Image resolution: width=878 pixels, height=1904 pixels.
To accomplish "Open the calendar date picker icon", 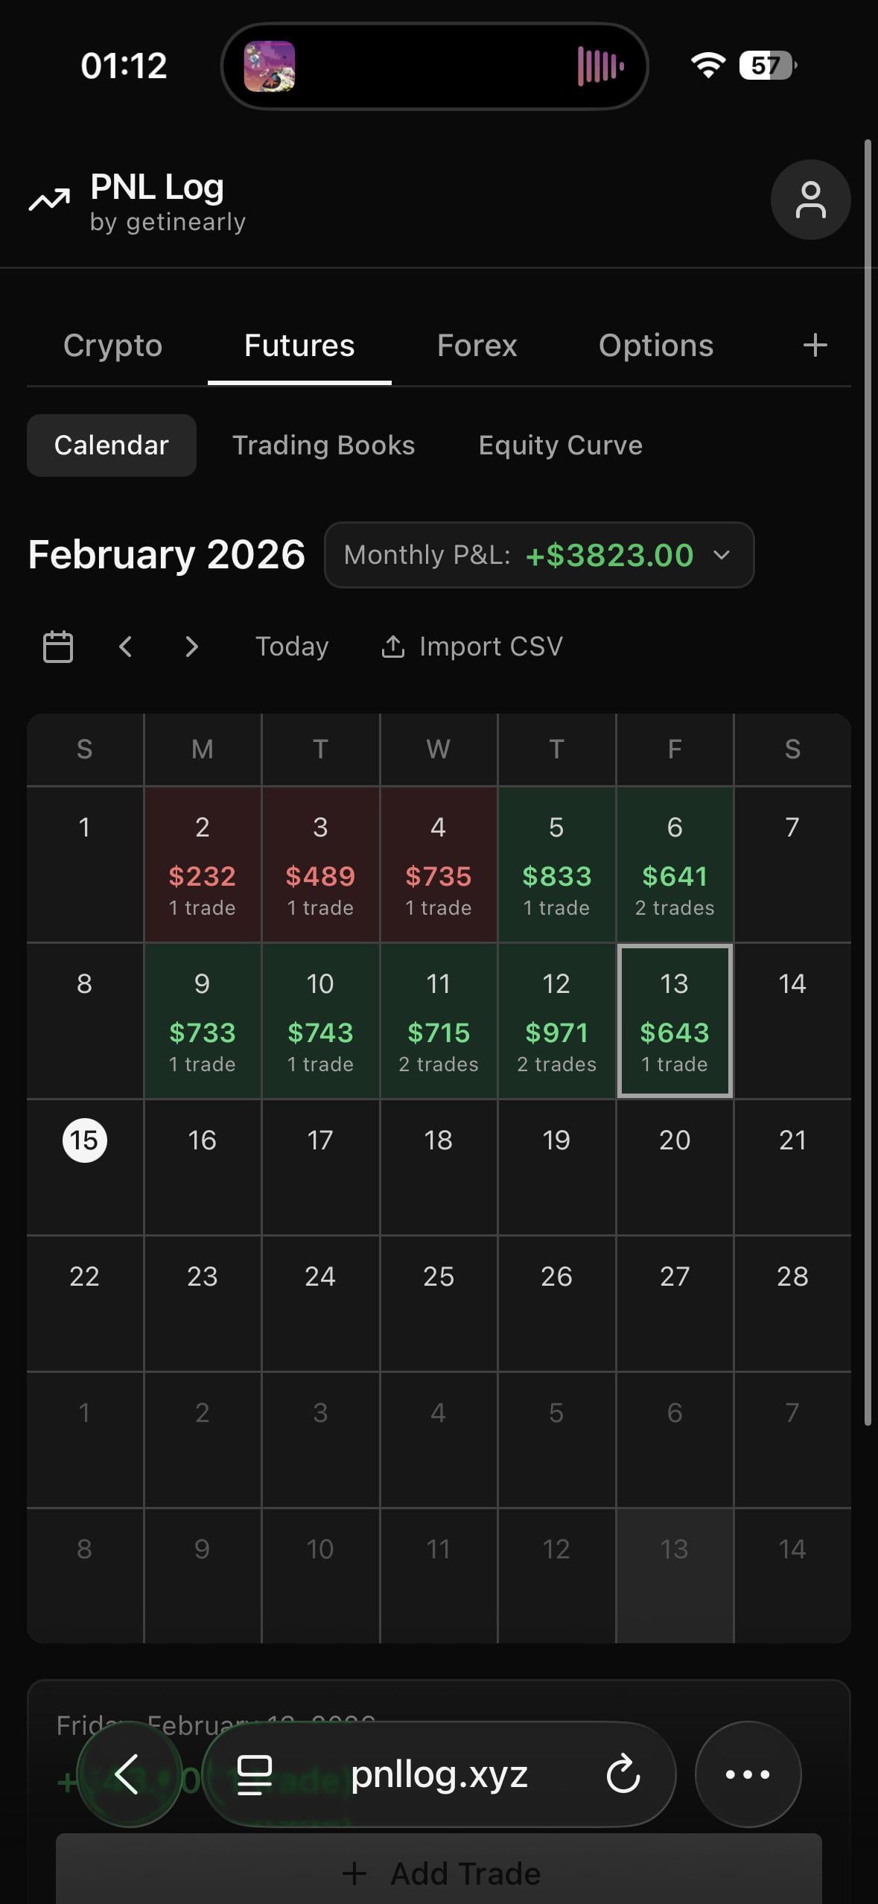I will point(58,647).
